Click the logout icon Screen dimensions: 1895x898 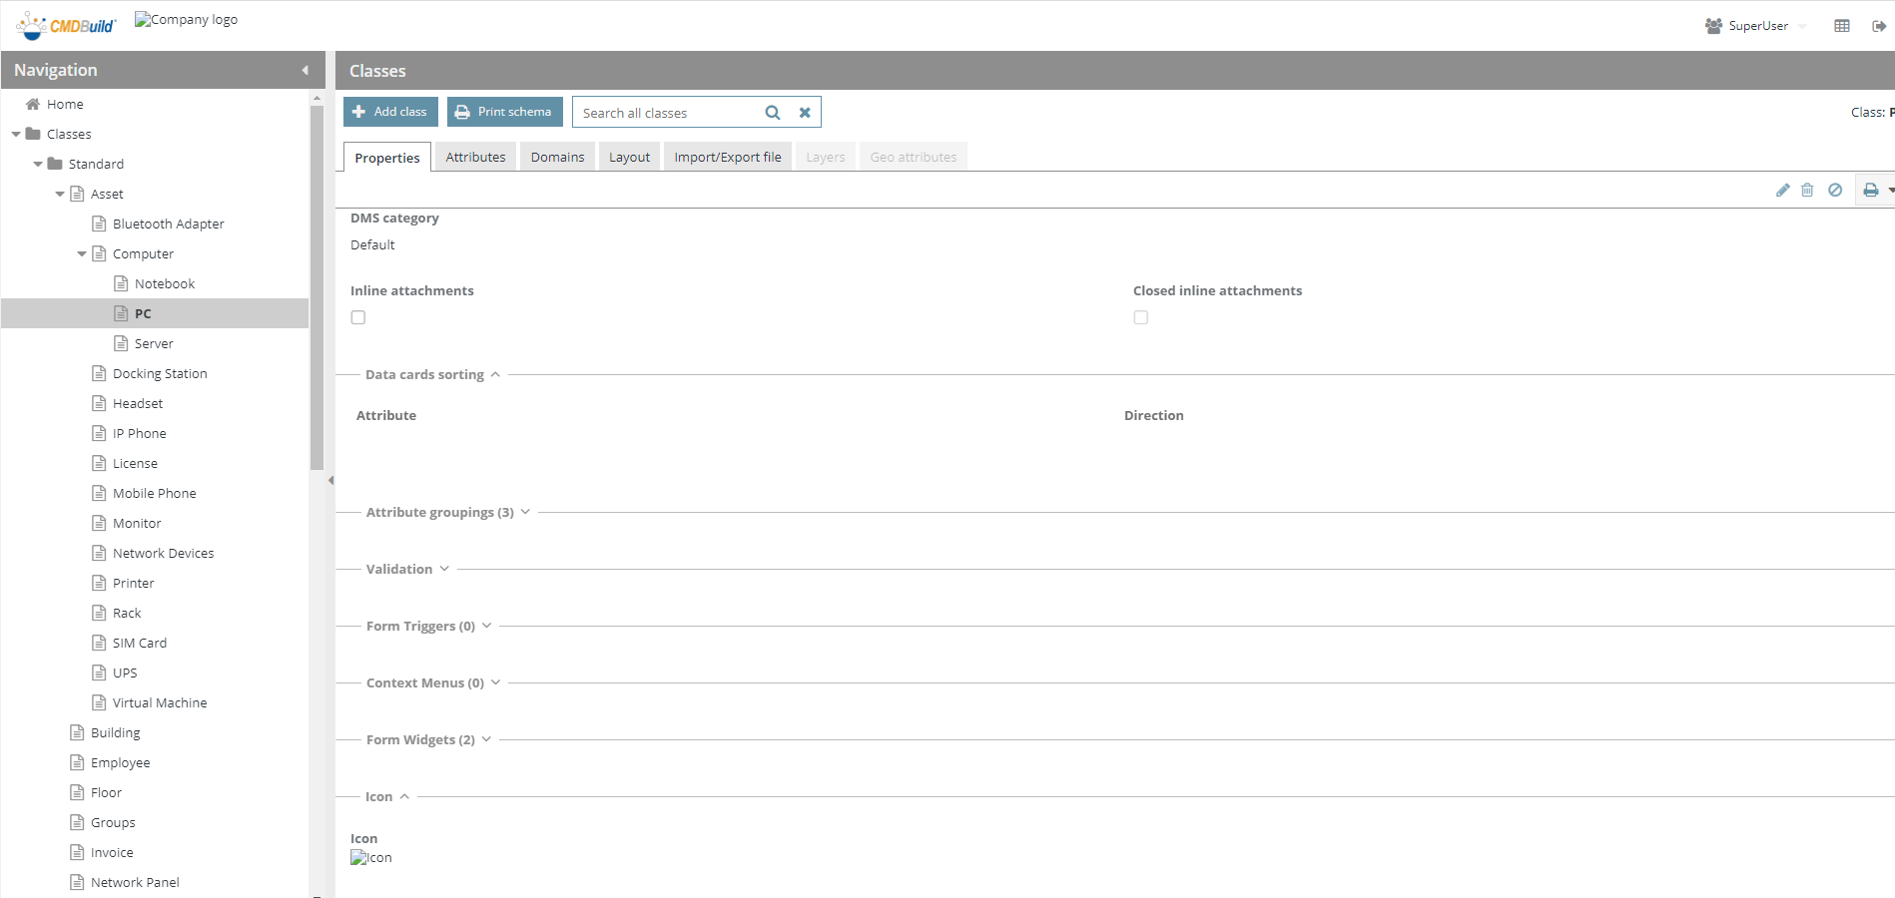1879,26
